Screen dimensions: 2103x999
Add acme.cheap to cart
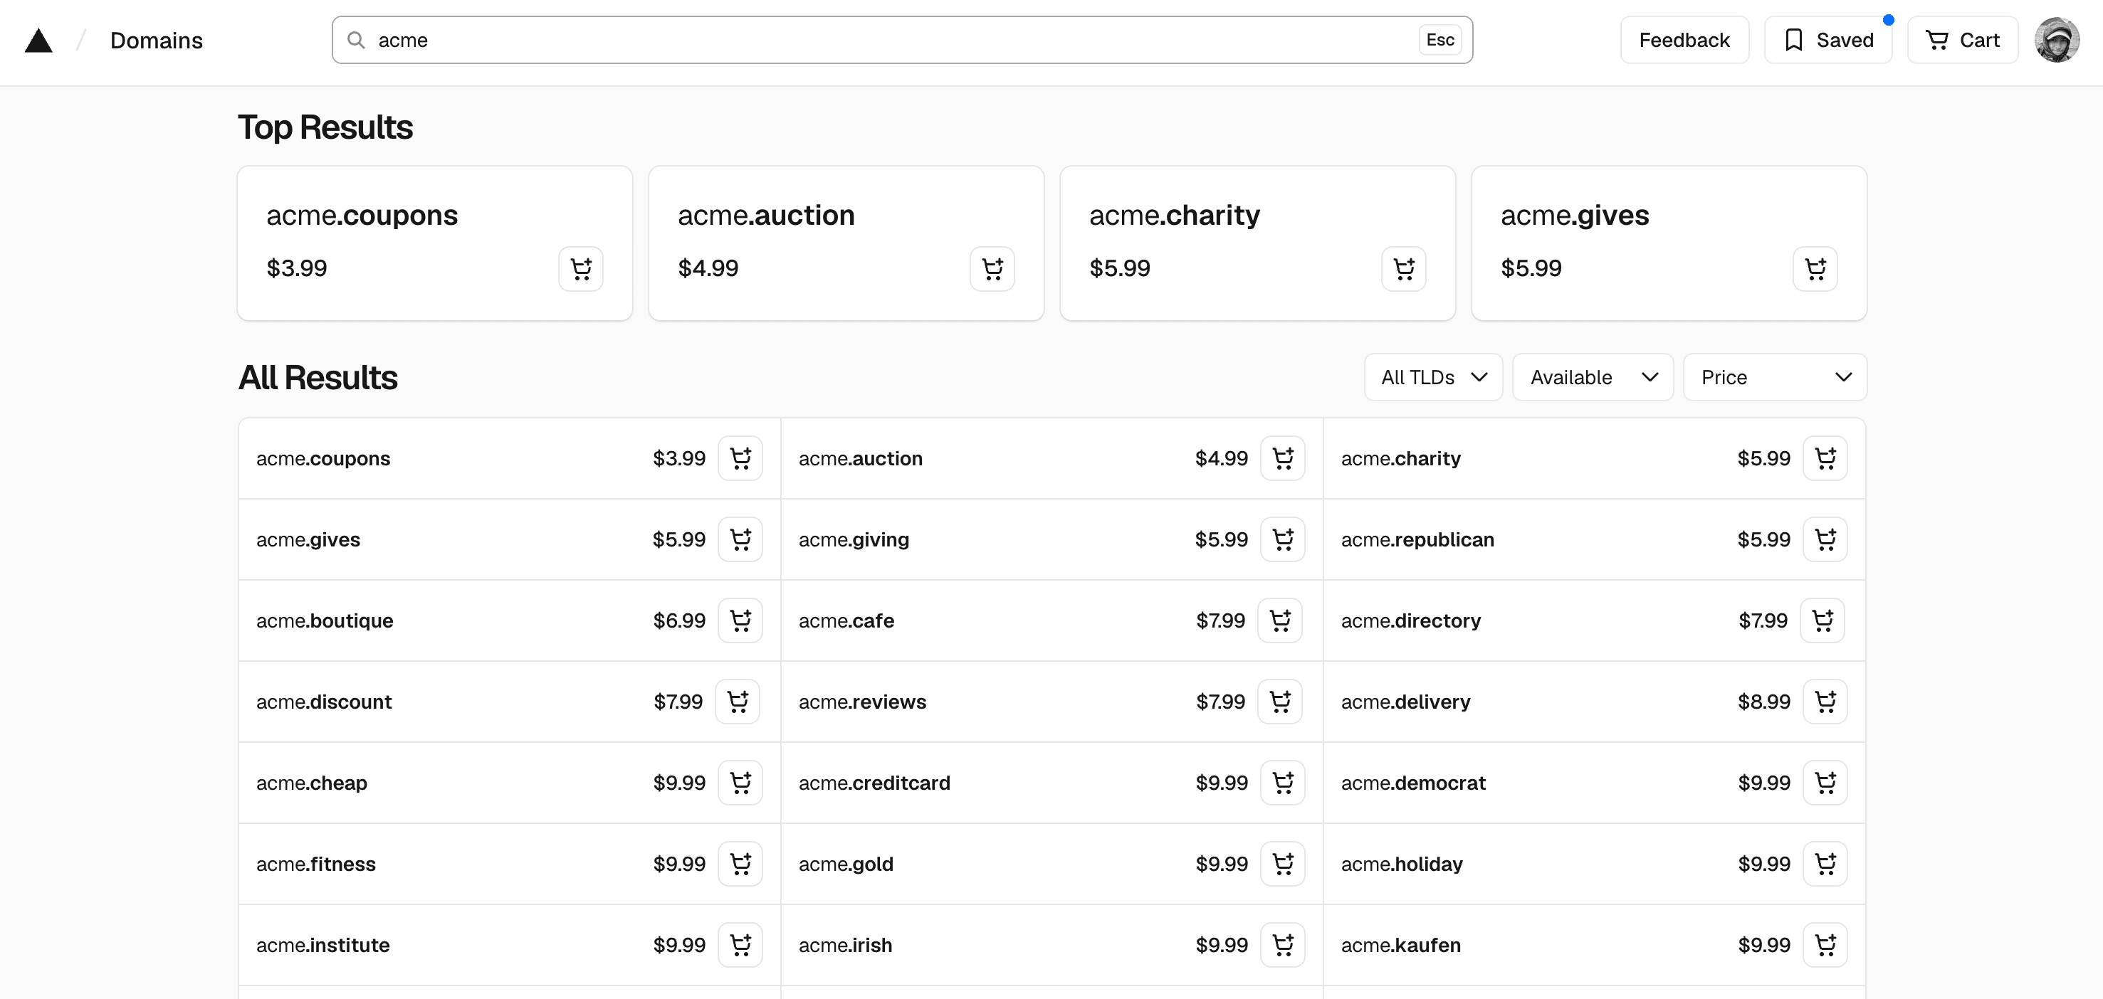tap(740, 782)
